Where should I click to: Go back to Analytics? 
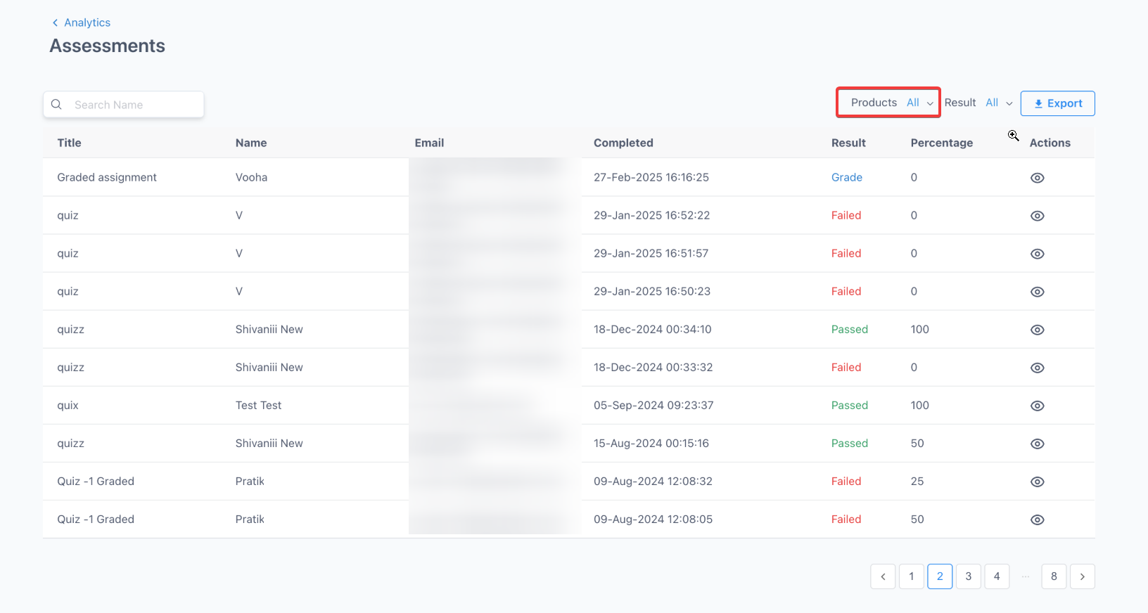(x=82, y=22)
